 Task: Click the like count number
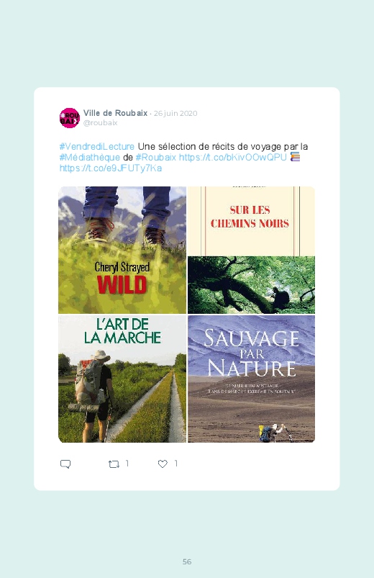(x=176, y=464)
